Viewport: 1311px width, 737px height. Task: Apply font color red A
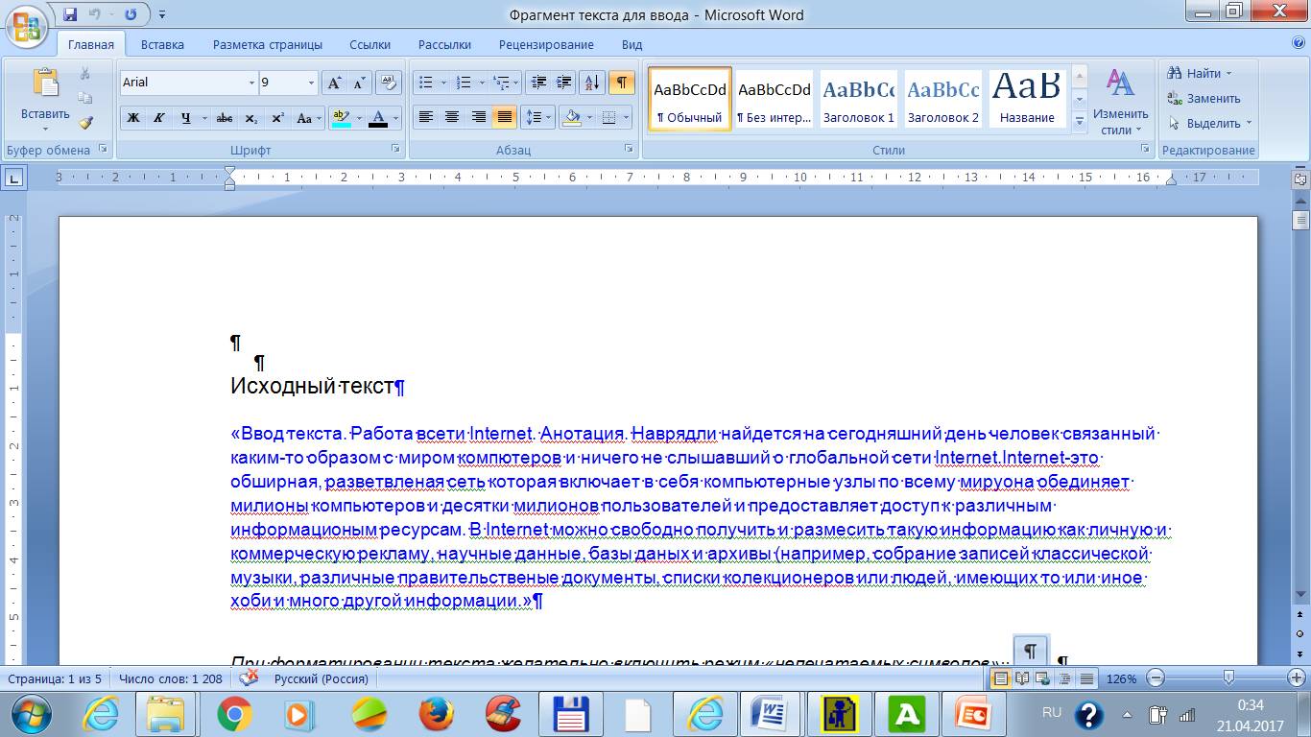[x=378, y=118]
